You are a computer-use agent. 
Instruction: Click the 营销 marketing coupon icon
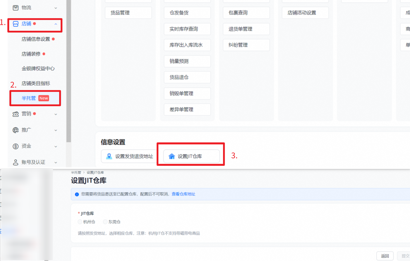pyautogui.click(x=16, y=114)
